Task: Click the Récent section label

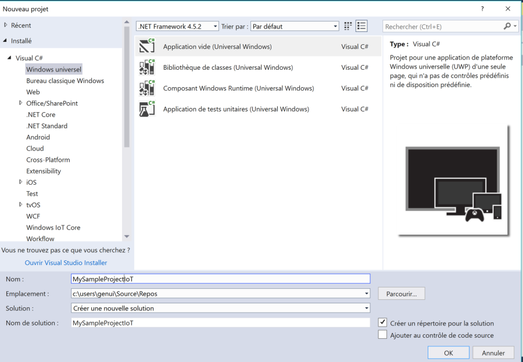Action: tap(21, 26)
